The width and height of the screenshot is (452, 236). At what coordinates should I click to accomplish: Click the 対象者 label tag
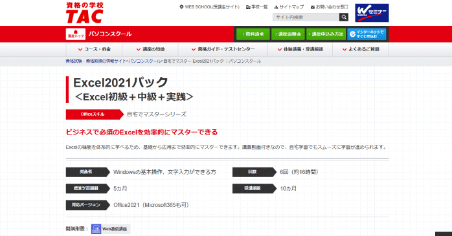[87, 172]
